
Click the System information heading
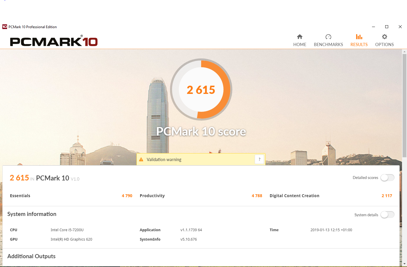point(32,214)
